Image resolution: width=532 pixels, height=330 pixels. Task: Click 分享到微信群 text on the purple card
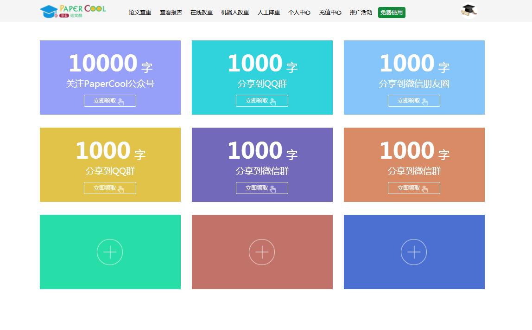262,171
